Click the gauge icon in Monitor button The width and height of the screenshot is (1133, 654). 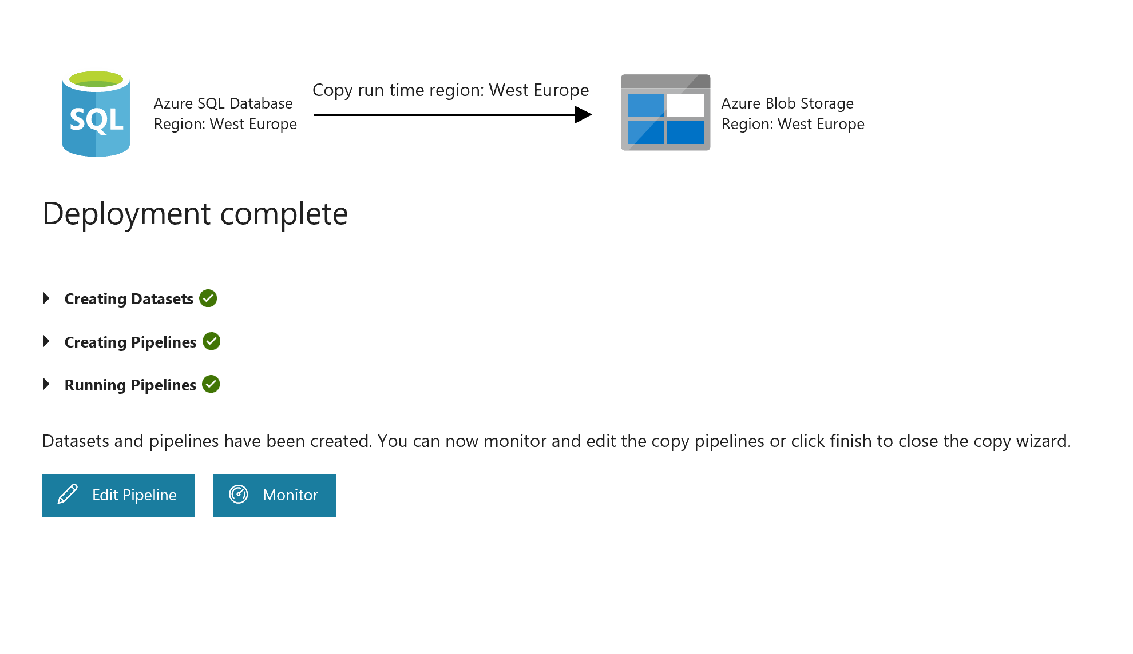pos(239,495)
